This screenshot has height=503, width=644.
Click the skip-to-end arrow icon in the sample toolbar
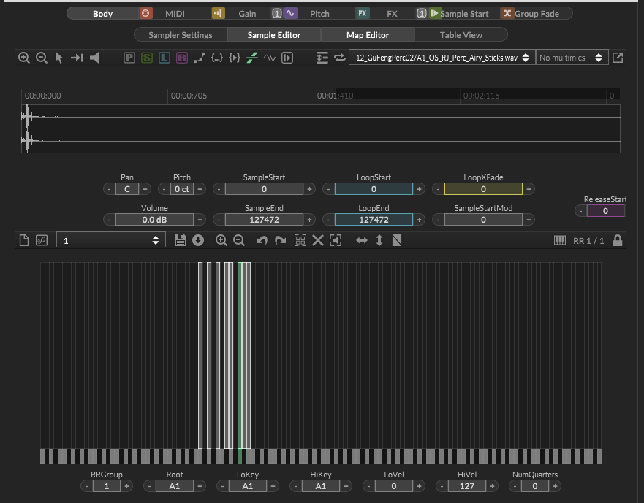(77, 58)
